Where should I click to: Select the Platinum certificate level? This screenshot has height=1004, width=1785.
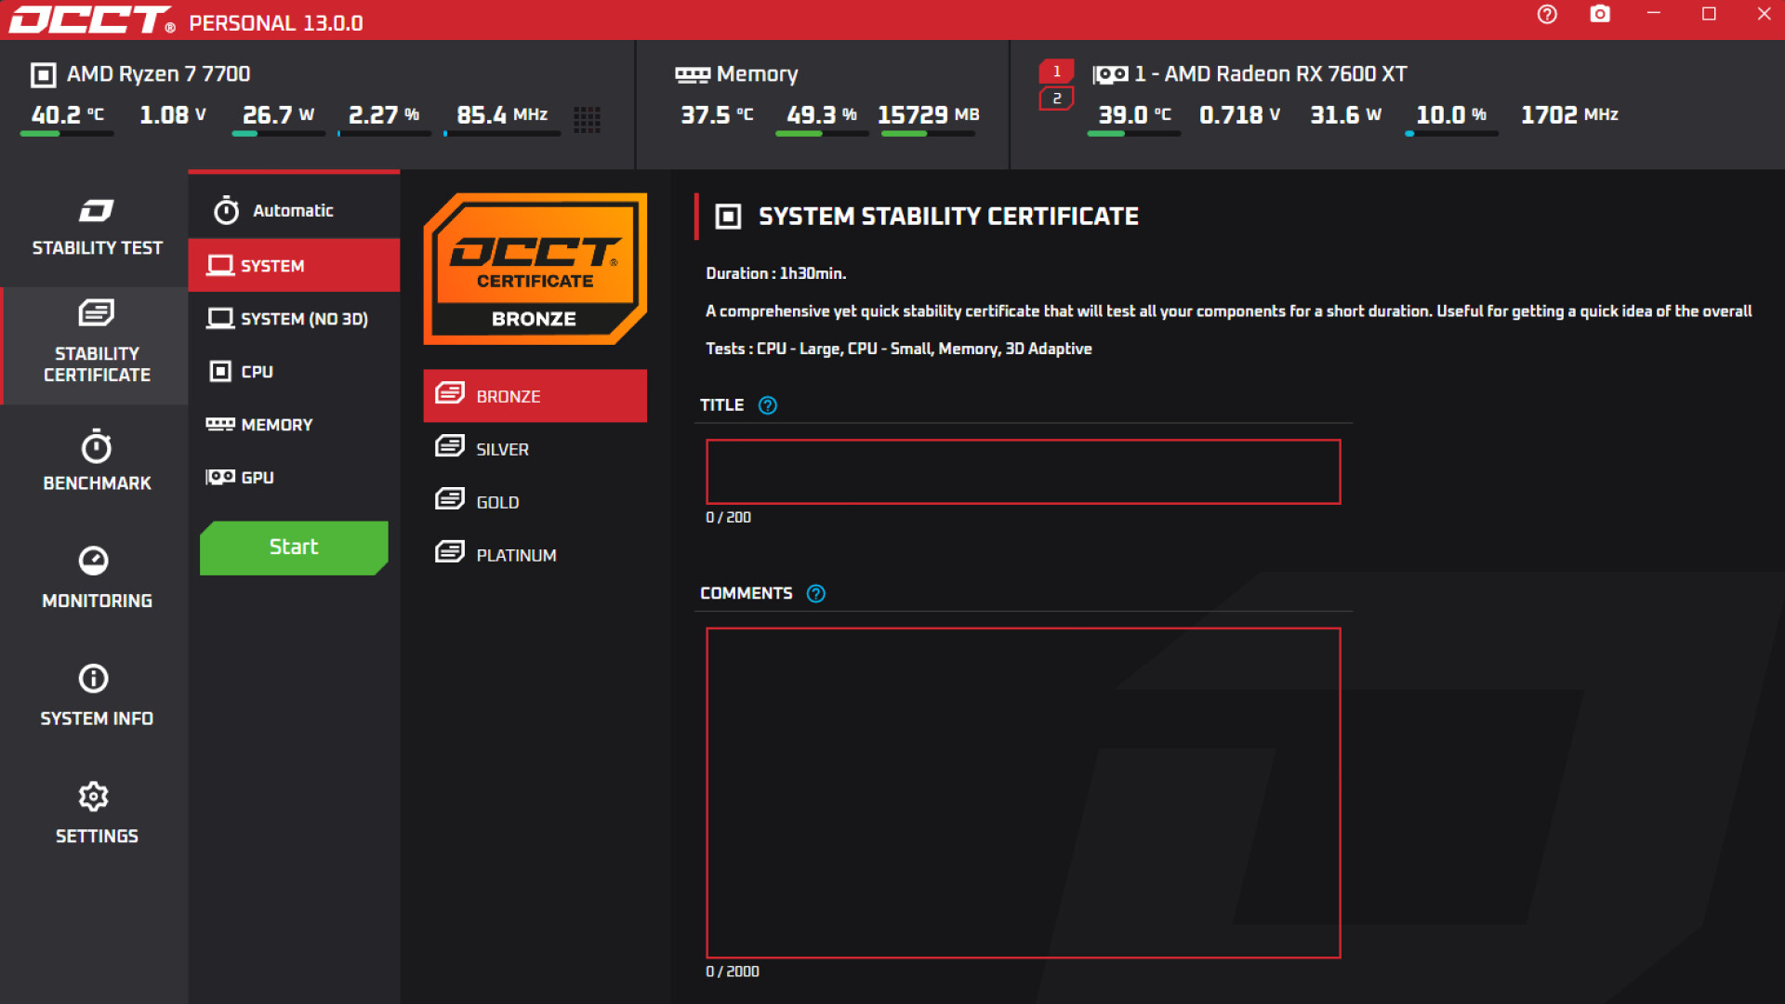pos(535,554)
